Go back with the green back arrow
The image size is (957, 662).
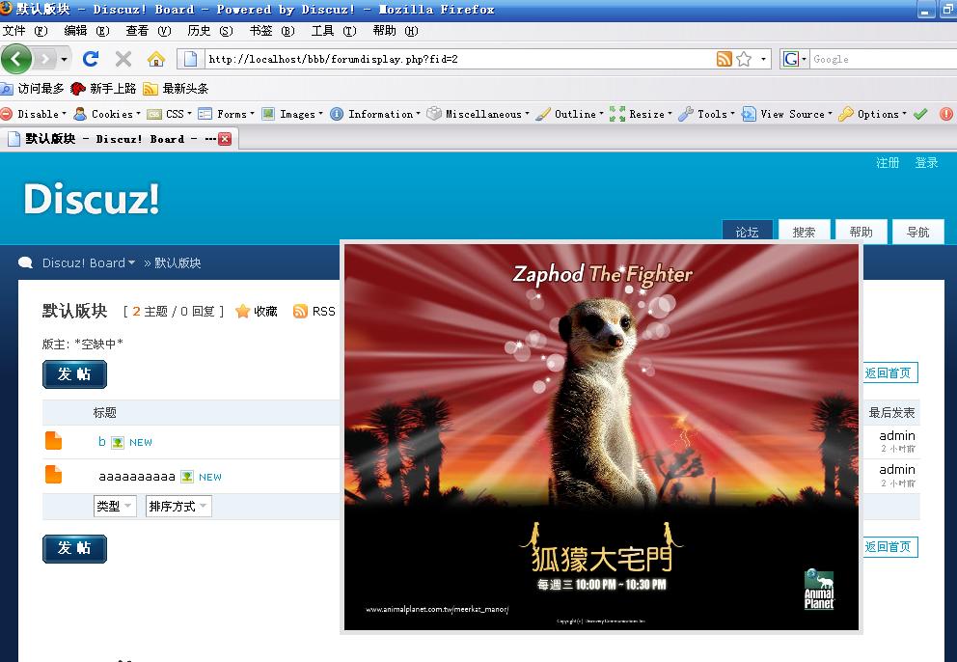pos(16,59)
